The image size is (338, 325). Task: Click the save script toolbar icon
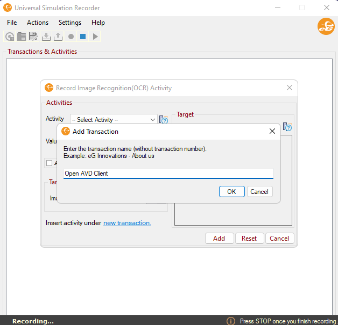33,37
